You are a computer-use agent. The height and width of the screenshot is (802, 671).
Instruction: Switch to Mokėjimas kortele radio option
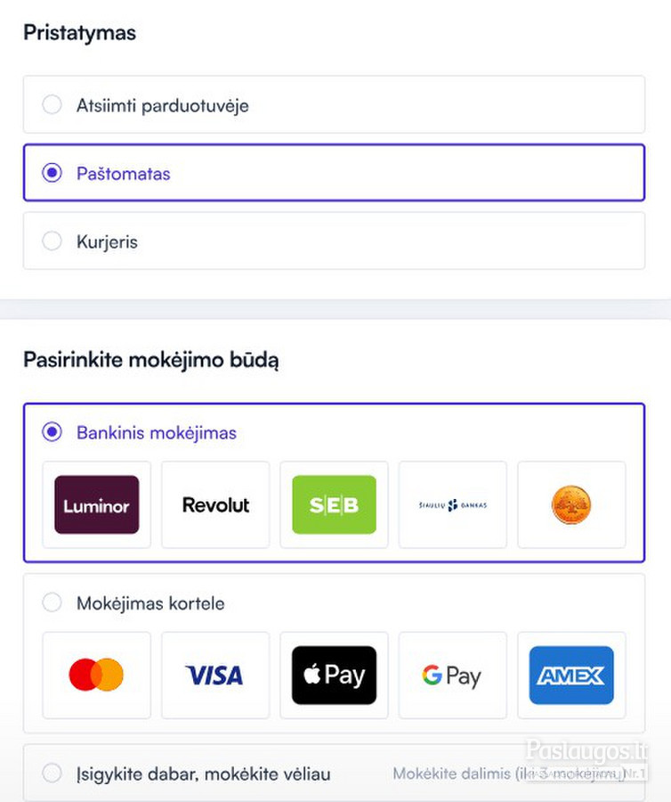tap(53, 603)
